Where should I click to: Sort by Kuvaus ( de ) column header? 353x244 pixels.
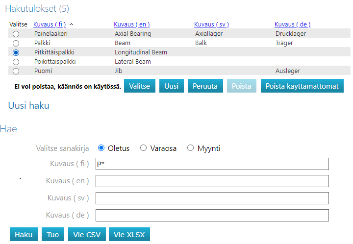point(292,24)
